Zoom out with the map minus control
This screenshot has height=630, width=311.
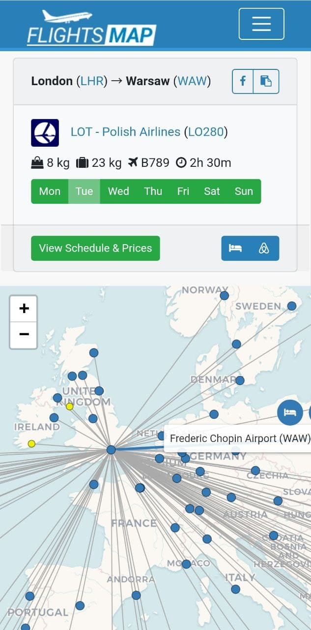point(23,334)
